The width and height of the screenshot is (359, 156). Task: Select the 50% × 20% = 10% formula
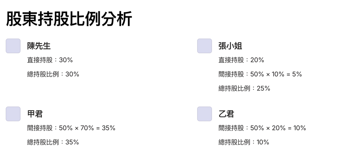pos(278,128)
